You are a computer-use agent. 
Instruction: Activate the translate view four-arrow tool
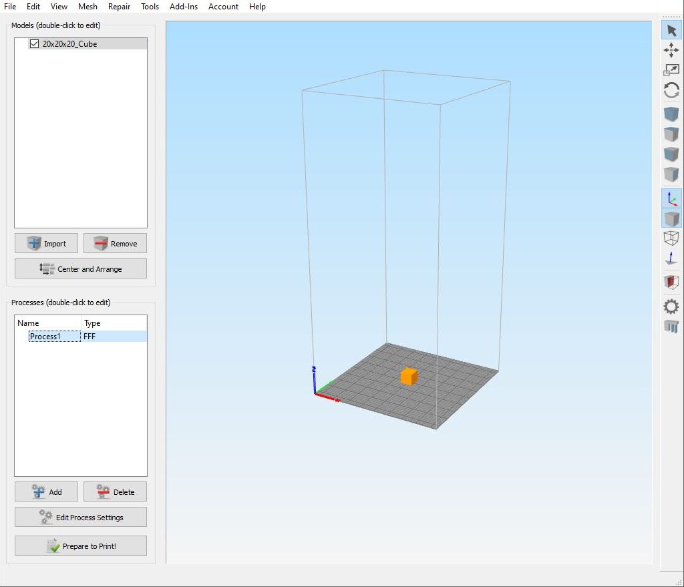coord(671,50)
